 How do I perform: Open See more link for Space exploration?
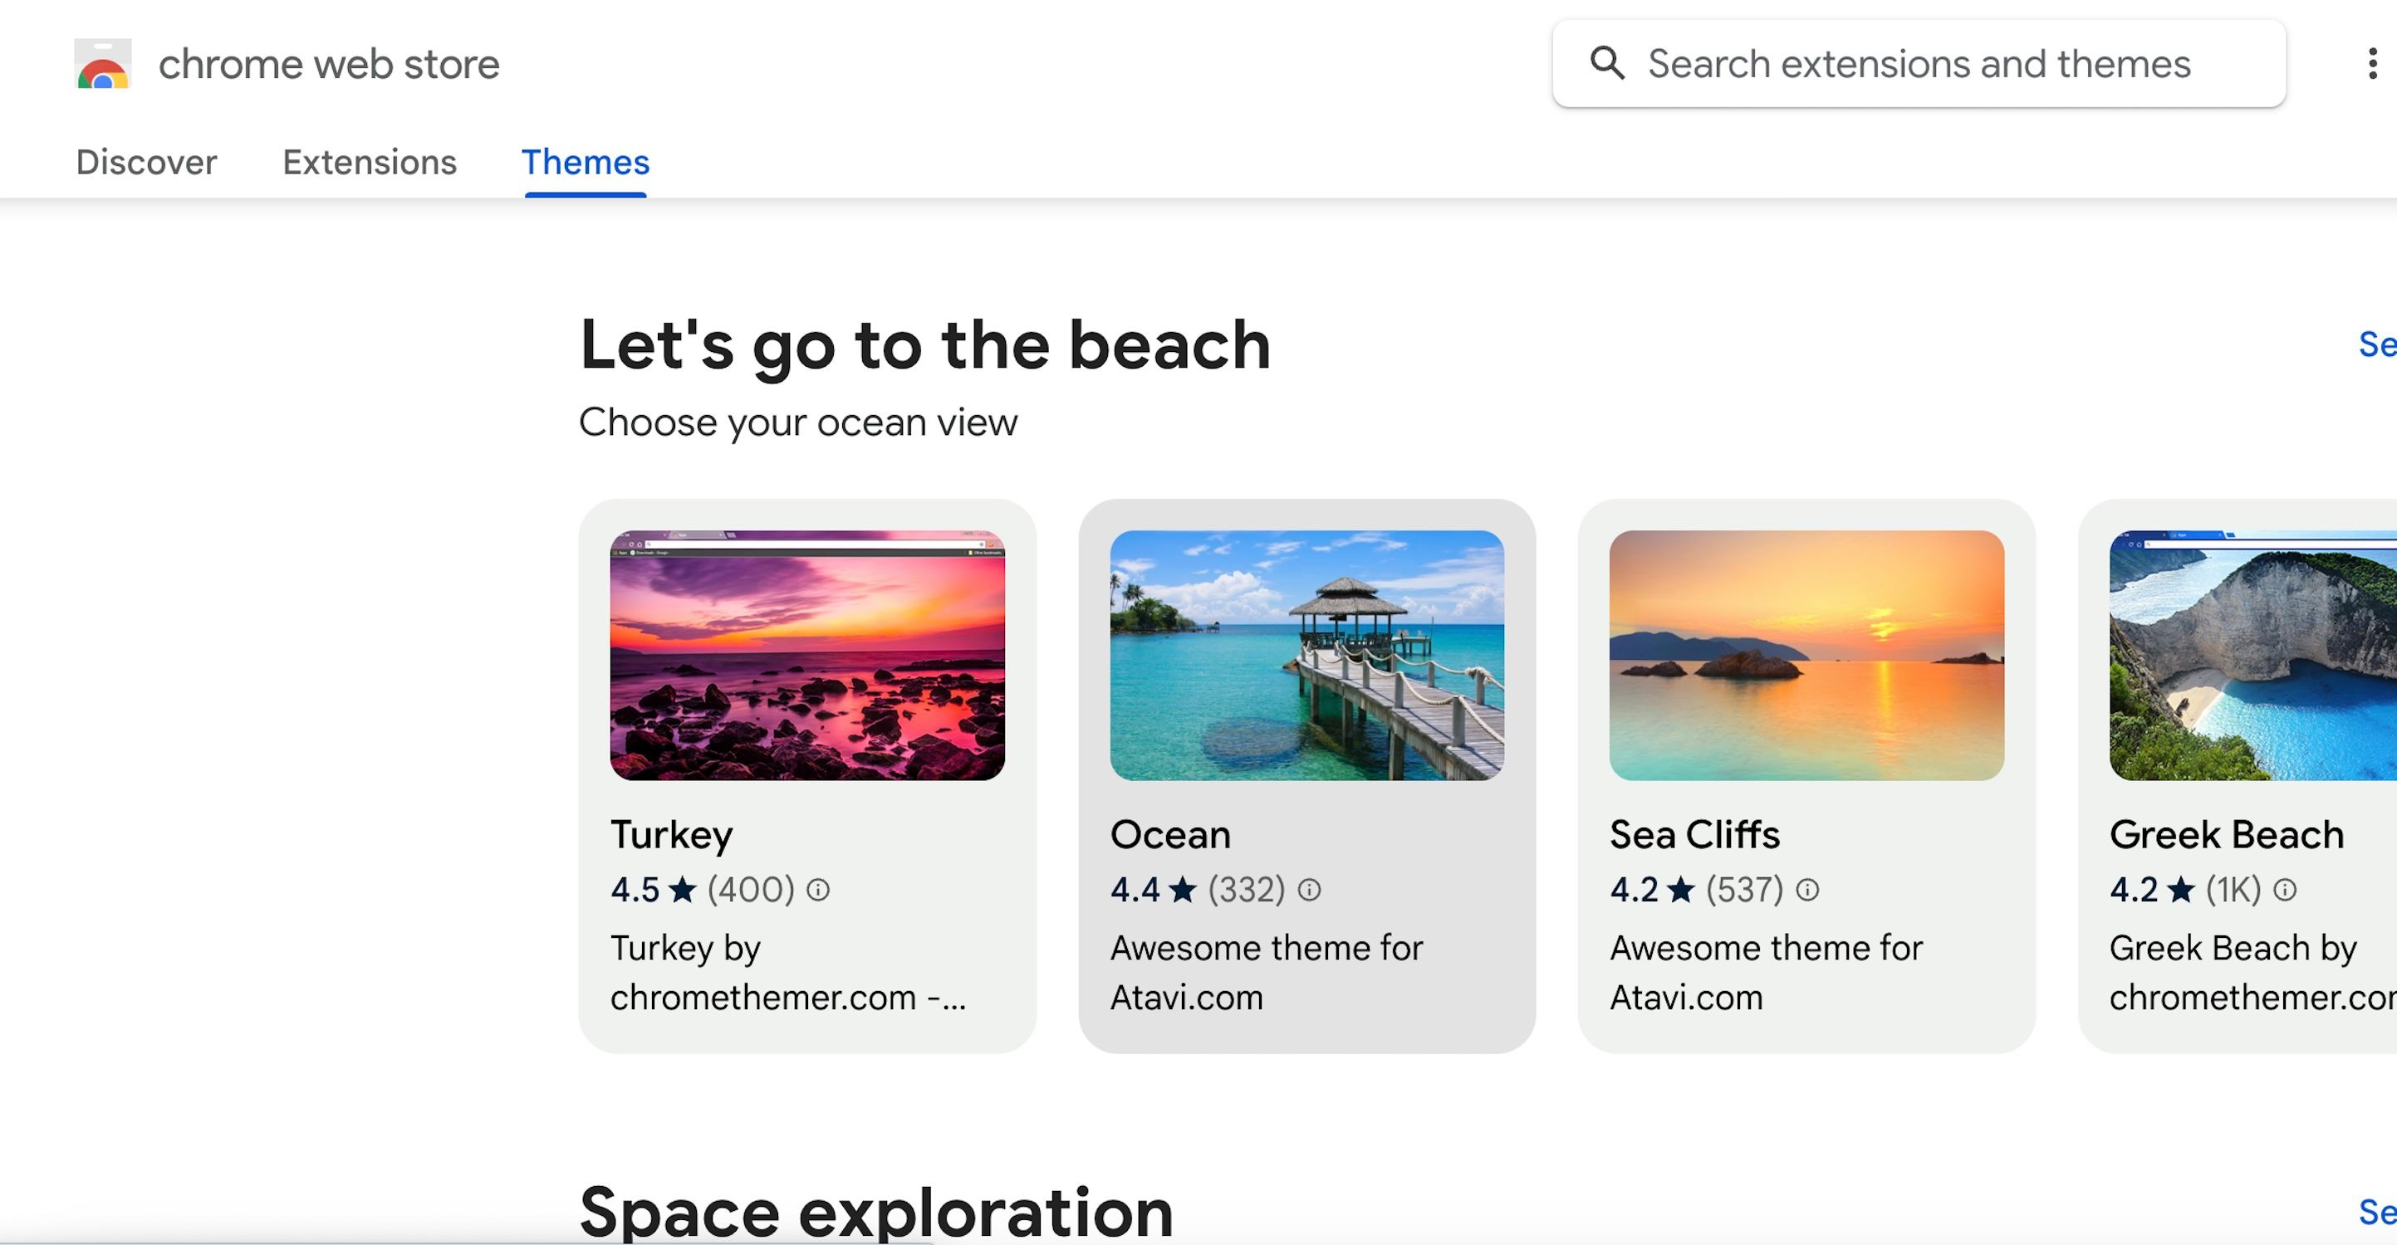click(x=2377, y=1212)
